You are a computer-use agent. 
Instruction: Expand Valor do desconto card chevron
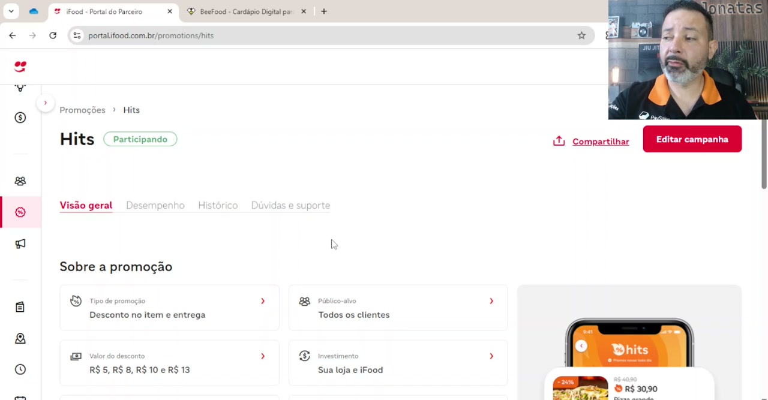(x=262, y=356)
